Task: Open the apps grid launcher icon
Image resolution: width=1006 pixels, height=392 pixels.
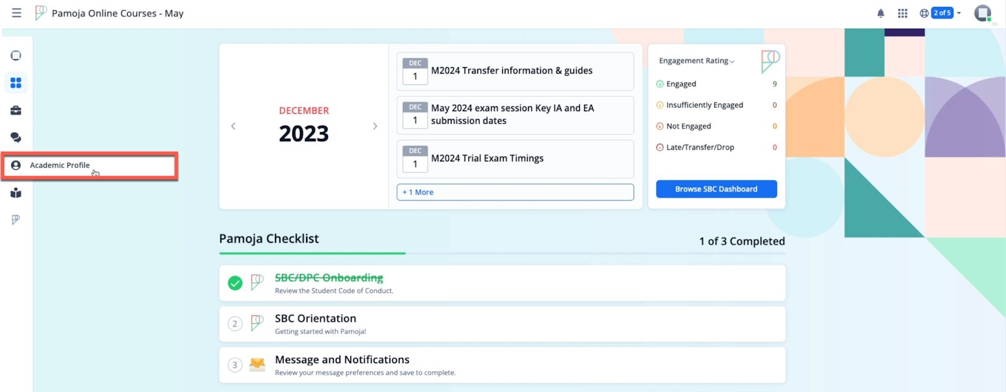Action: tap(902, 13)
